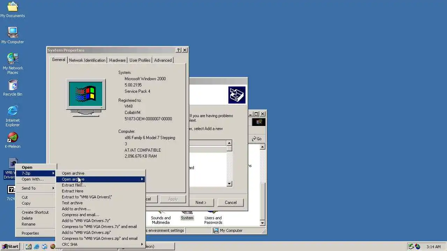Click the hardware wizard header icon
This screenshot has width=447, height=251.
[x=237, y=95]
